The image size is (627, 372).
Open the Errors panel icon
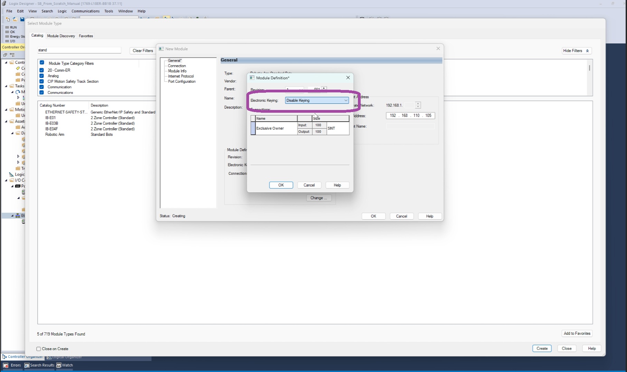pyautogui.click(x=6, y=365)
